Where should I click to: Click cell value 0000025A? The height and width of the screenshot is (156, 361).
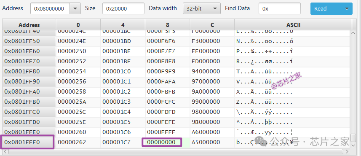pyautogui.click(x=72, y=102)
